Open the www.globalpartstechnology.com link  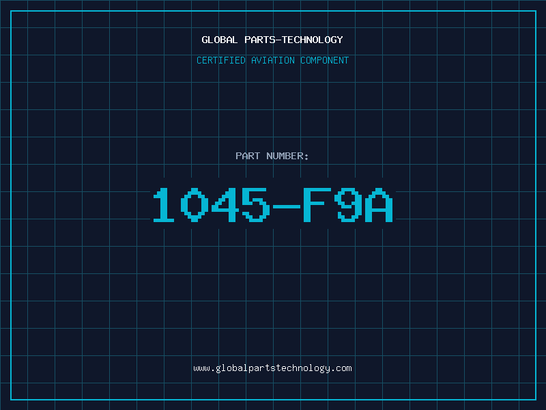[x=272, y=368]
